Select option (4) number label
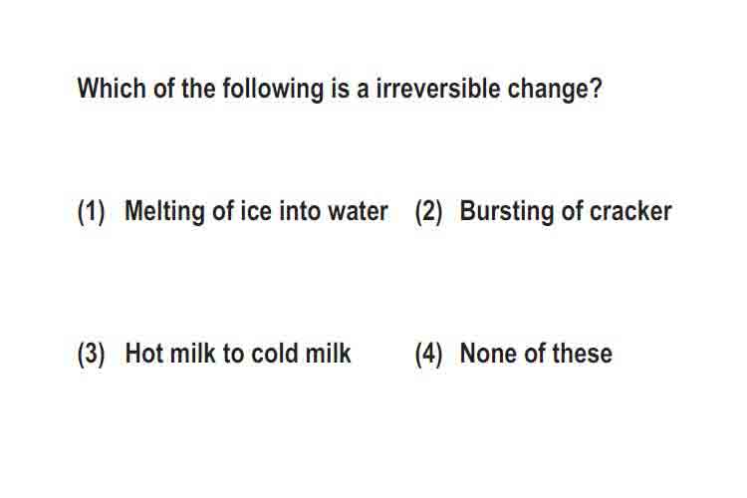Viewport: 747px width, 498px height. tap(428, 354)
